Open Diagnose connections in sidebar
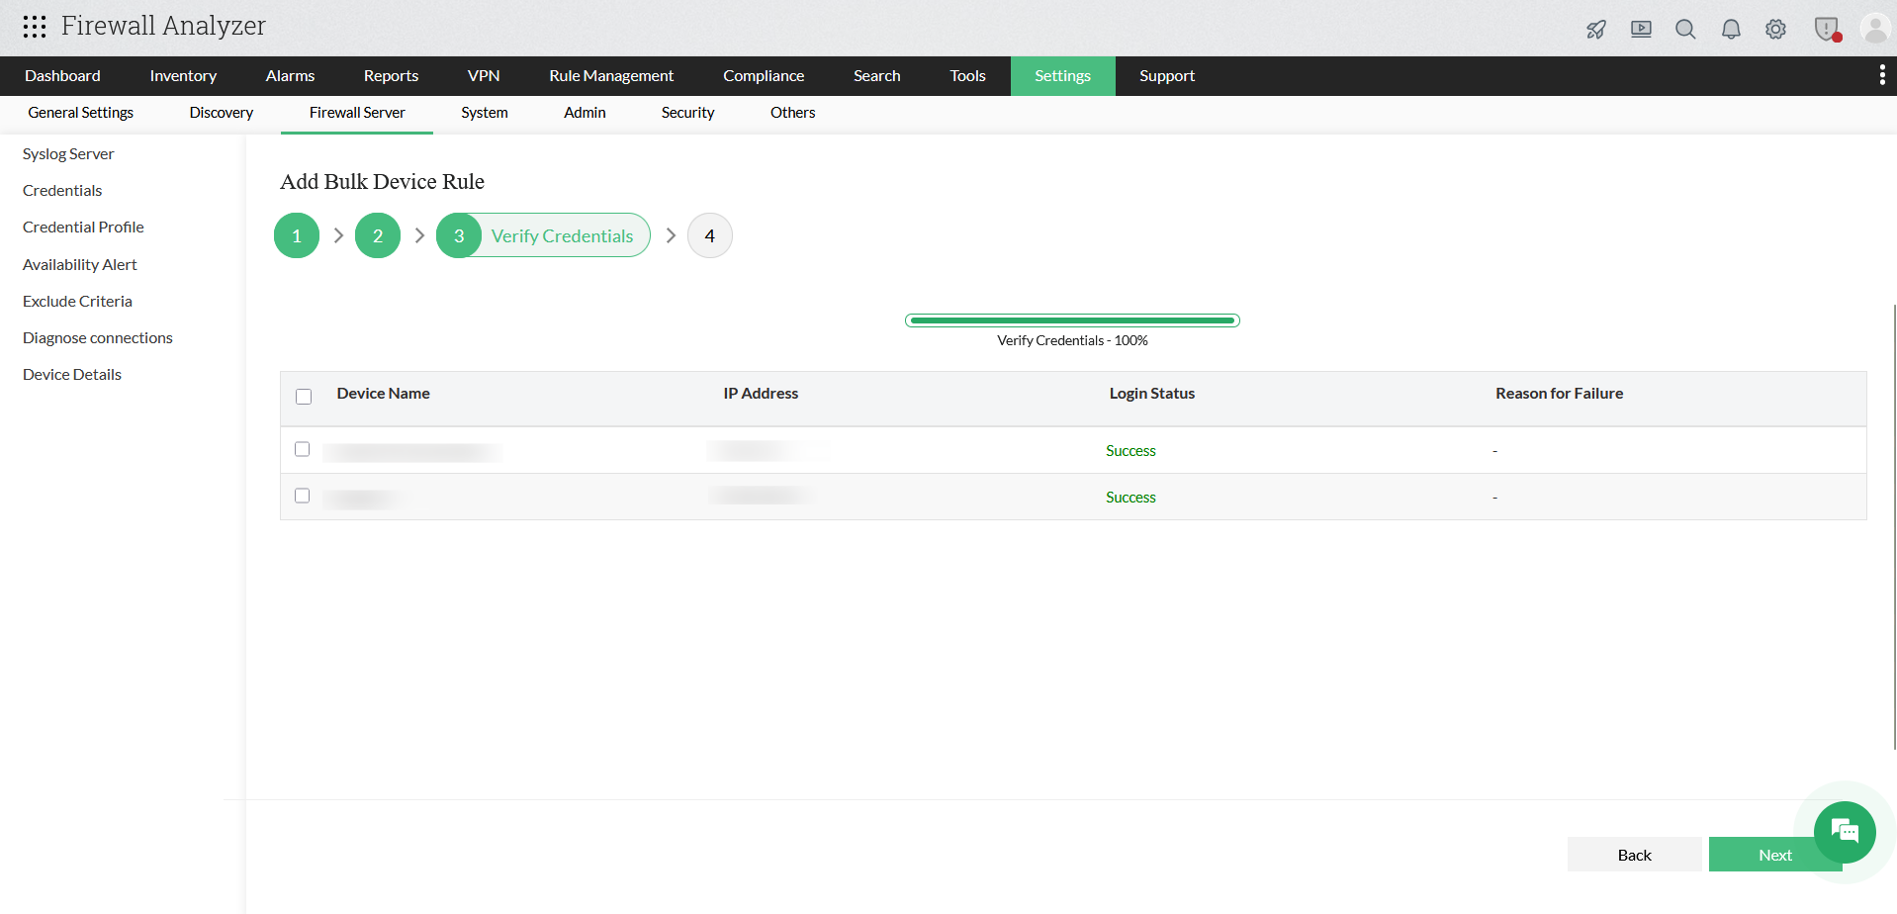Screen dimensions: 1897x914 point(98,338)
